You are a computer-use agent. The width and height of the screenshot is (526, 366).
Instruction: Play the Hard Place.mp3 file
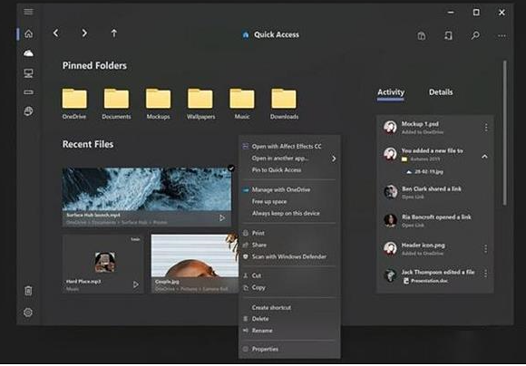[x=136, y=284]
